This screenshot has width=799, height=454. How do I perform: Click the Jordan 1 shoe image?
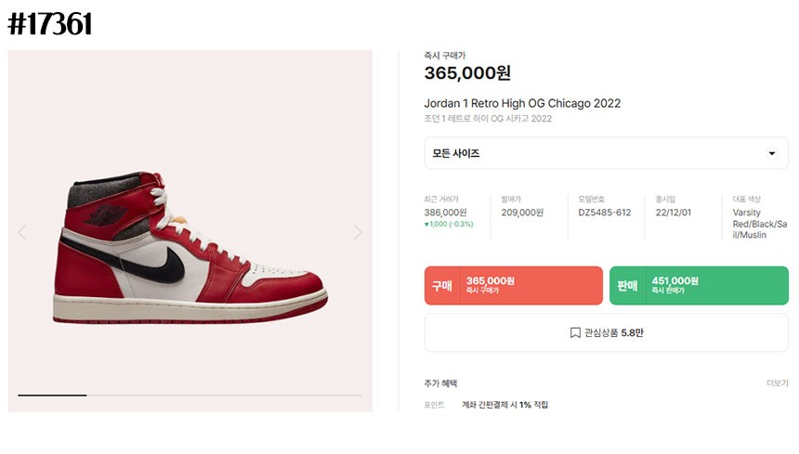(x=190, y=249)
